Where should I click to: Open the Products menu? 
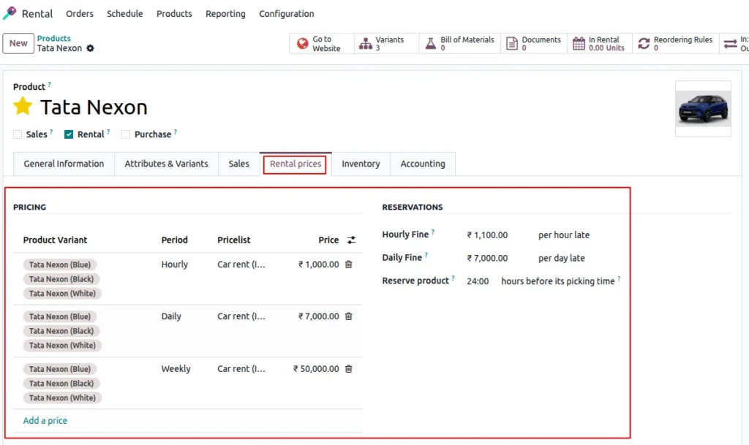coord(174,14)
